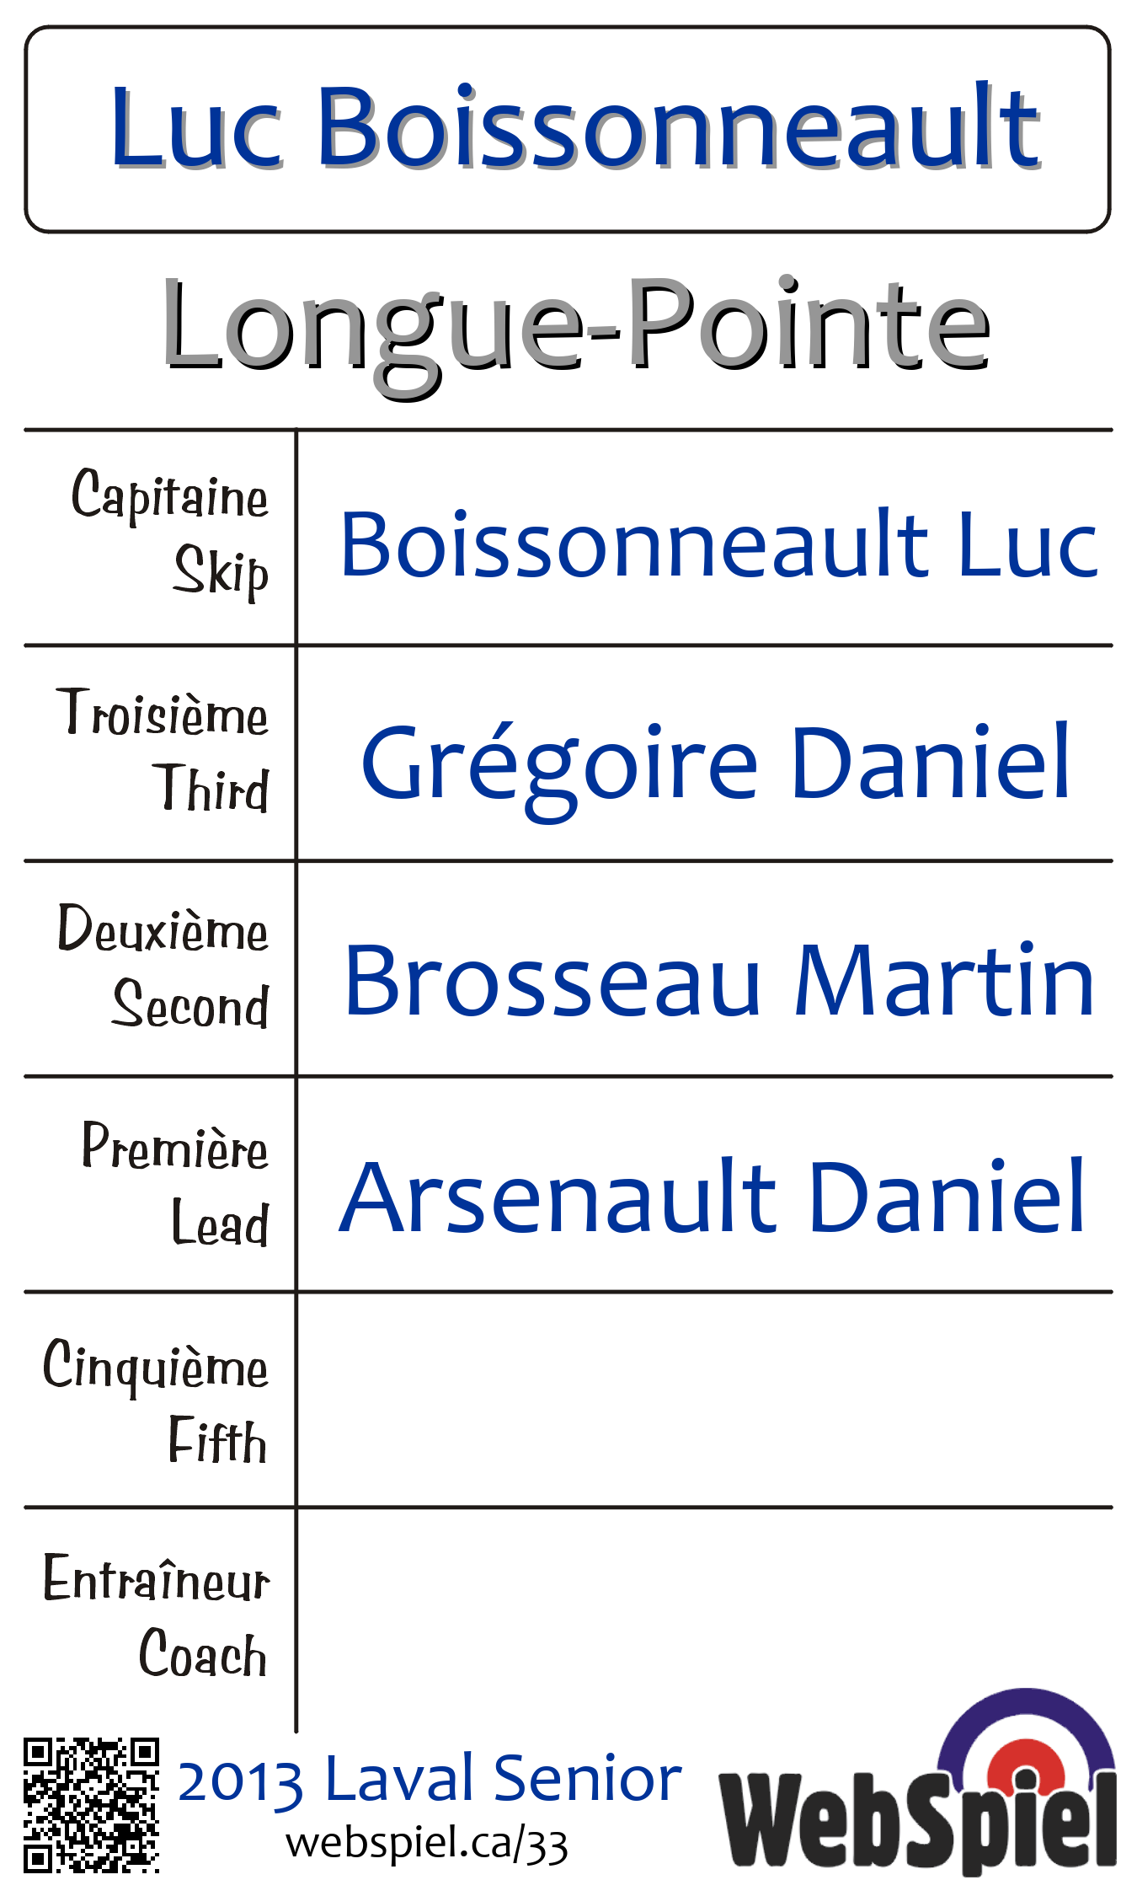Select third player Grégoire Daniel
Viewport: 1137px width, 1896px height.
coord(716,763)
